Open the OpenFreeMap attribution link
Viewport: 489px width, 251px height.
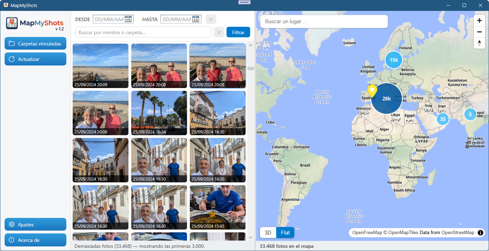367,233
